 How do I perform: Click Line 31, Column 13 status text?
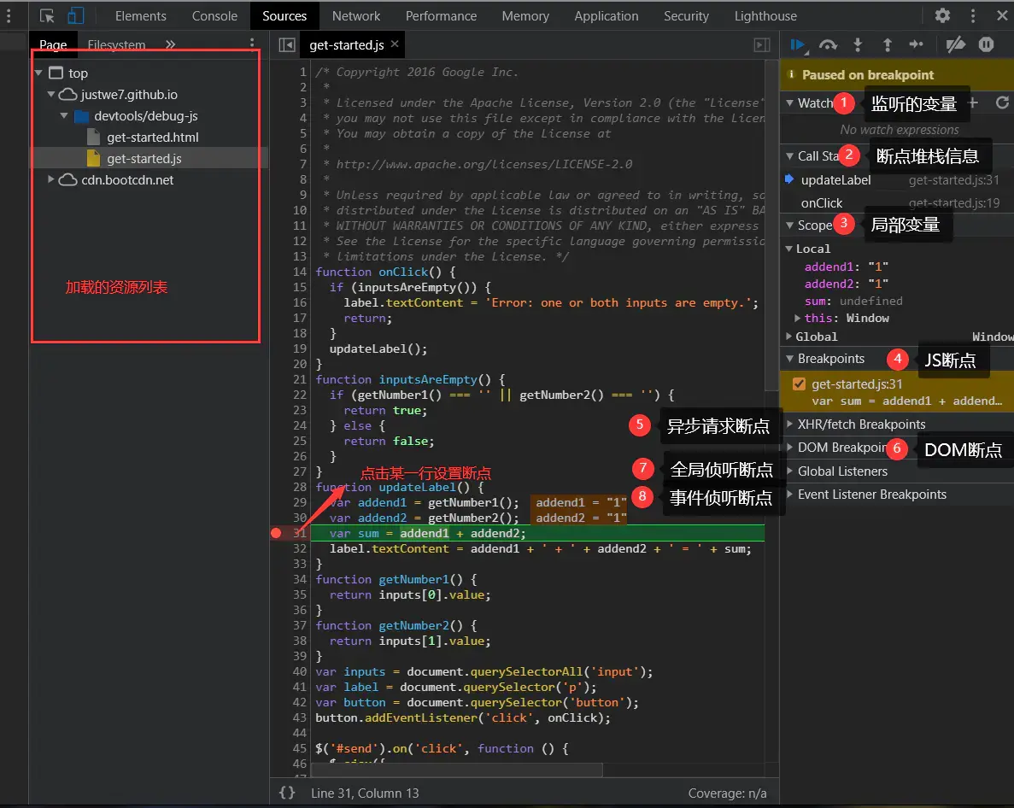tap(365, 793)
